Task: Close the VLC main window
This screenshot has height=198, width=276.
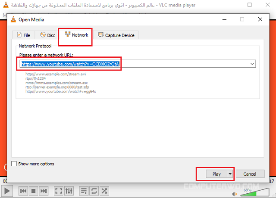Action: point(267,5)
